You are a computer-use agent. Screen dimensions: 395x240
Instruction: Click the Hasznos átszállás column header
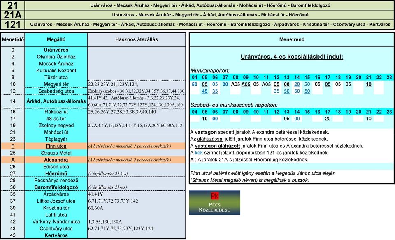point(137,39)
